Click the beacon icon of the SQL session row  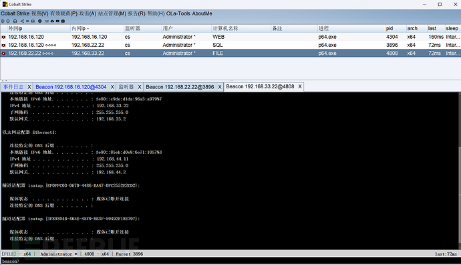3,46
